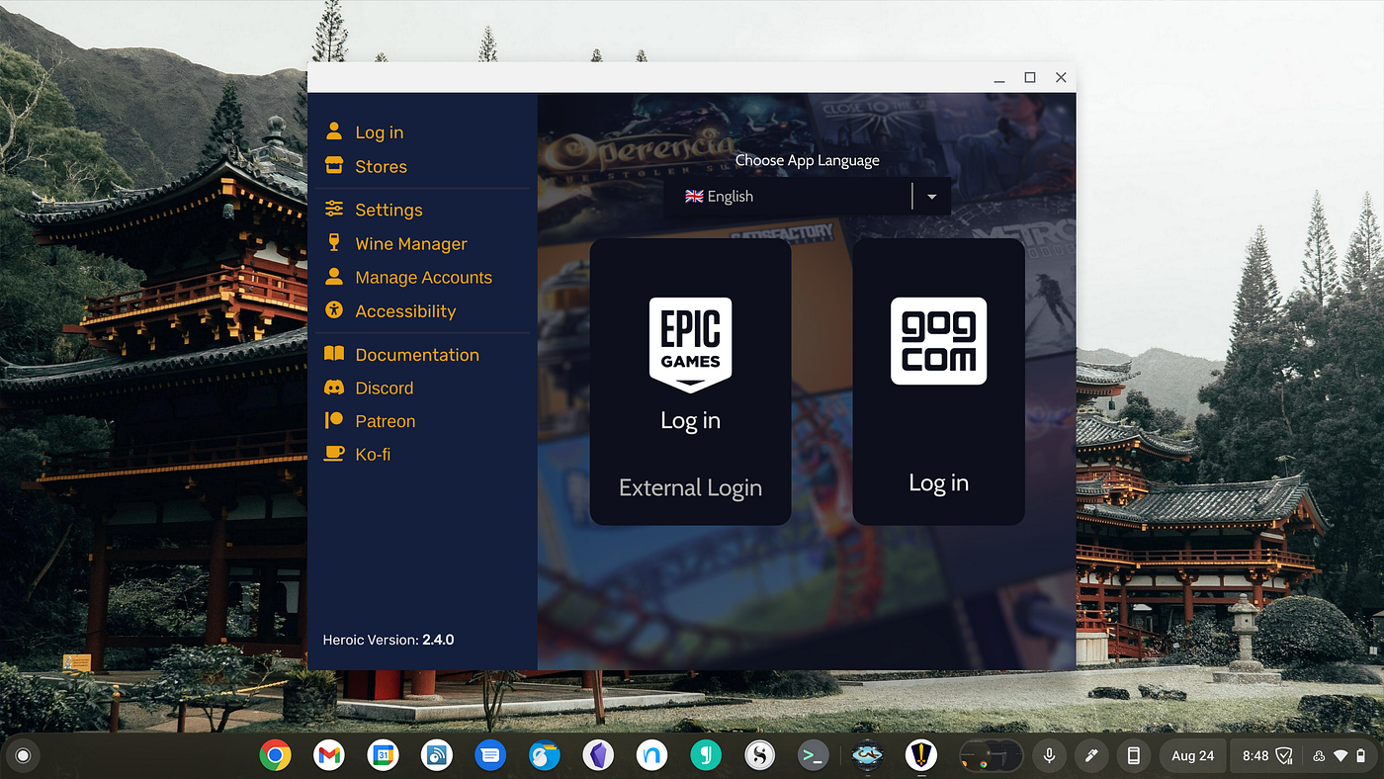Click the Ko-fi coffee cup icon
1384x779 pixels.
point(334,453)
